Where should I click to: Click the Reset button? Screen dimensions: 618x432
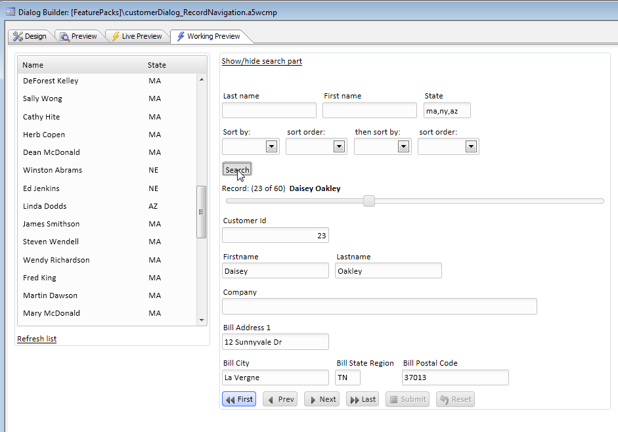point(455,399)
